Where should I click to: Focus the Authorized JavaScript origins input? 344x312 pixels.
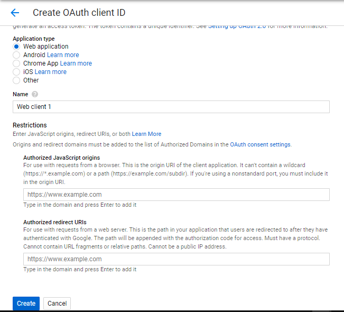coord(176,195)
